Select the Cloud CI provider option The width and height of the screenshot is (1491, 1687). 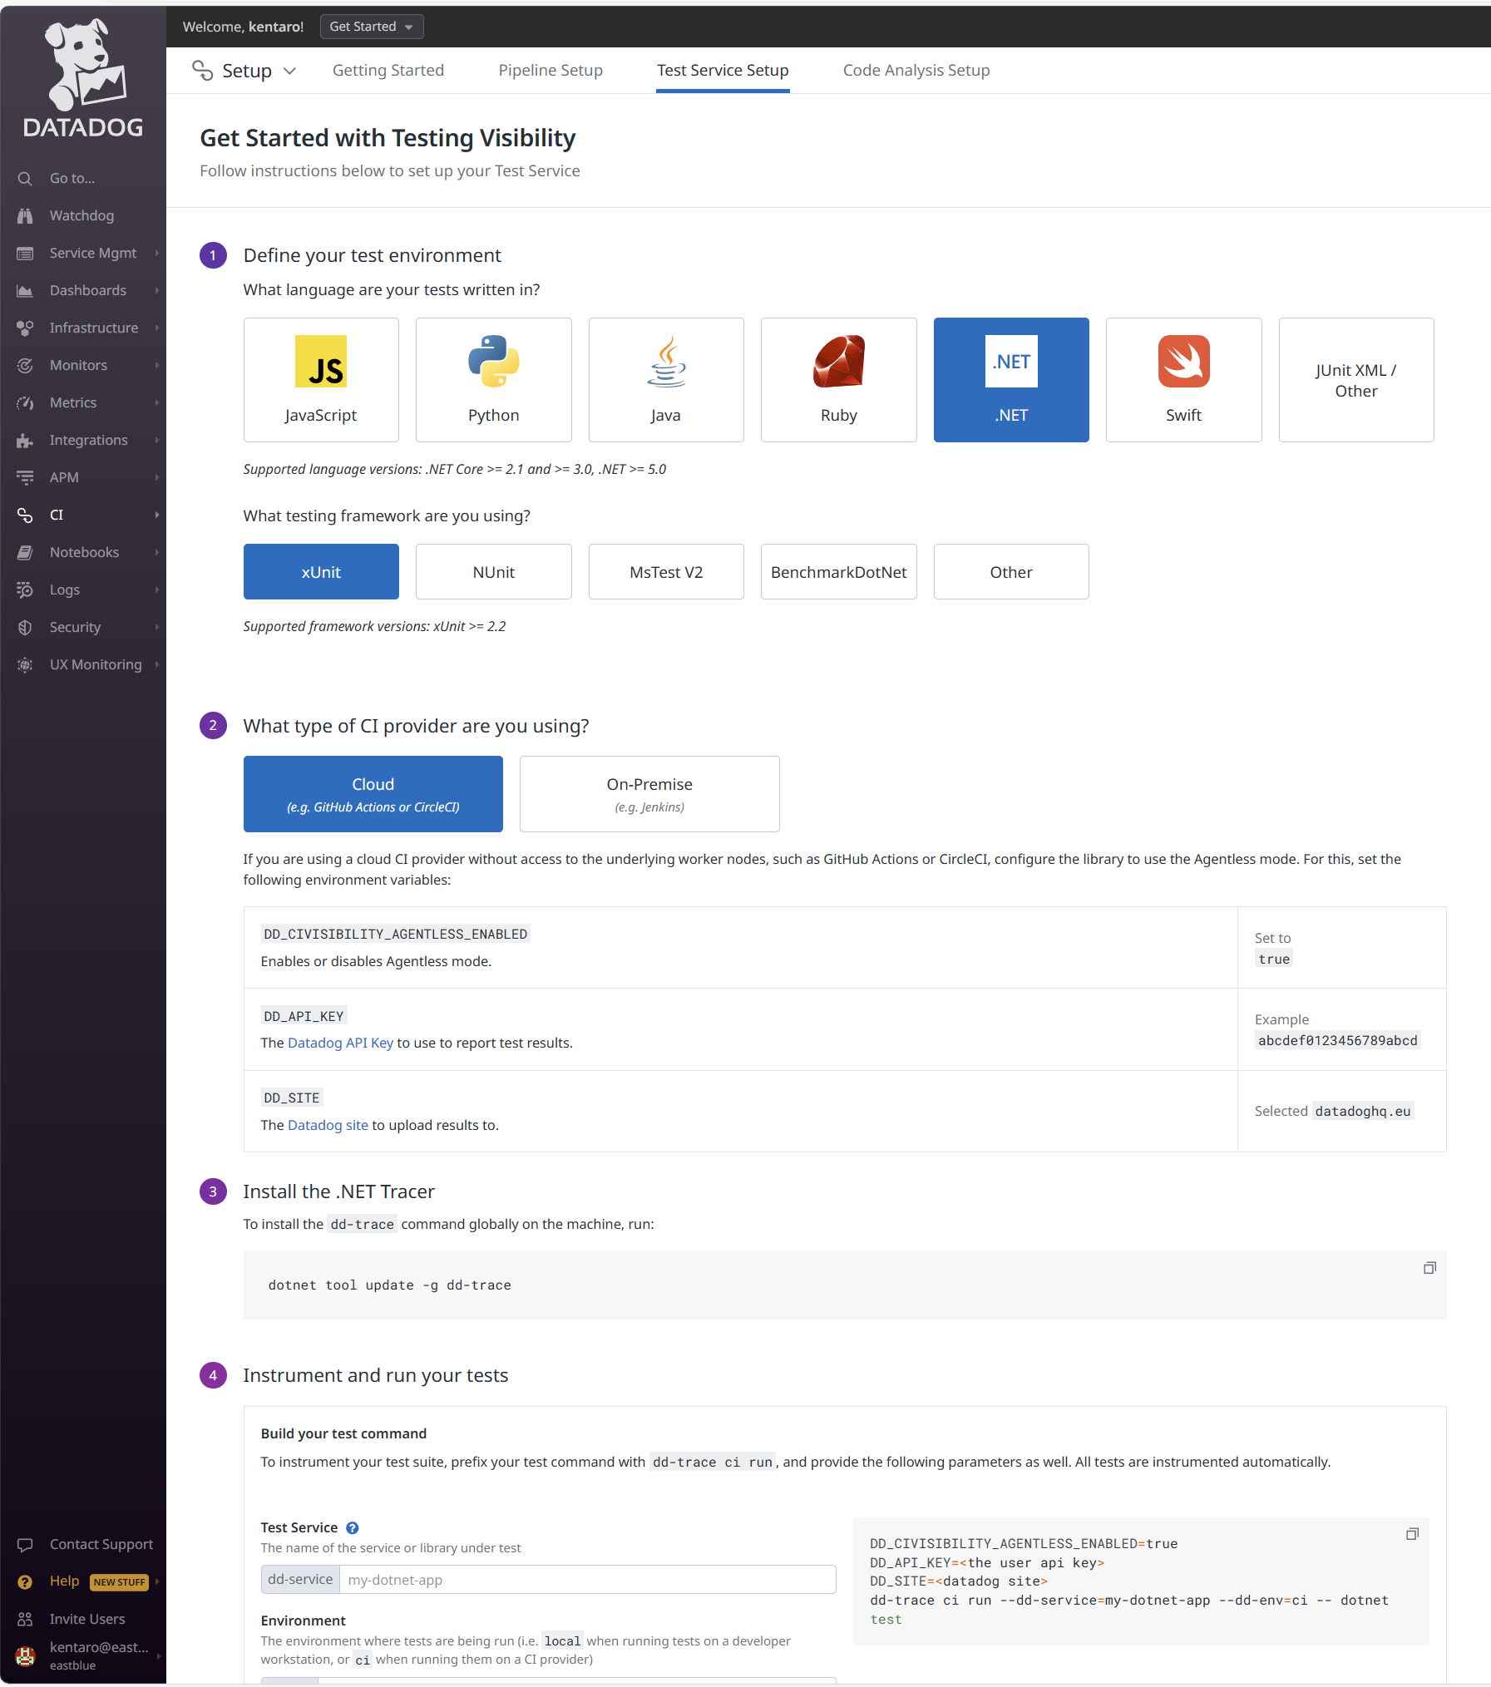[373, 794]
